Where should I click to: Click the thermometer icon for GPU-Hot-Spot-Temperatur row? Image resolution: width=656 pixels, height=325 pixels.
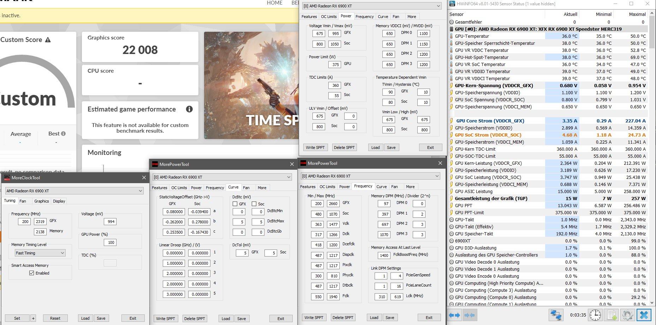click(452, 57)
